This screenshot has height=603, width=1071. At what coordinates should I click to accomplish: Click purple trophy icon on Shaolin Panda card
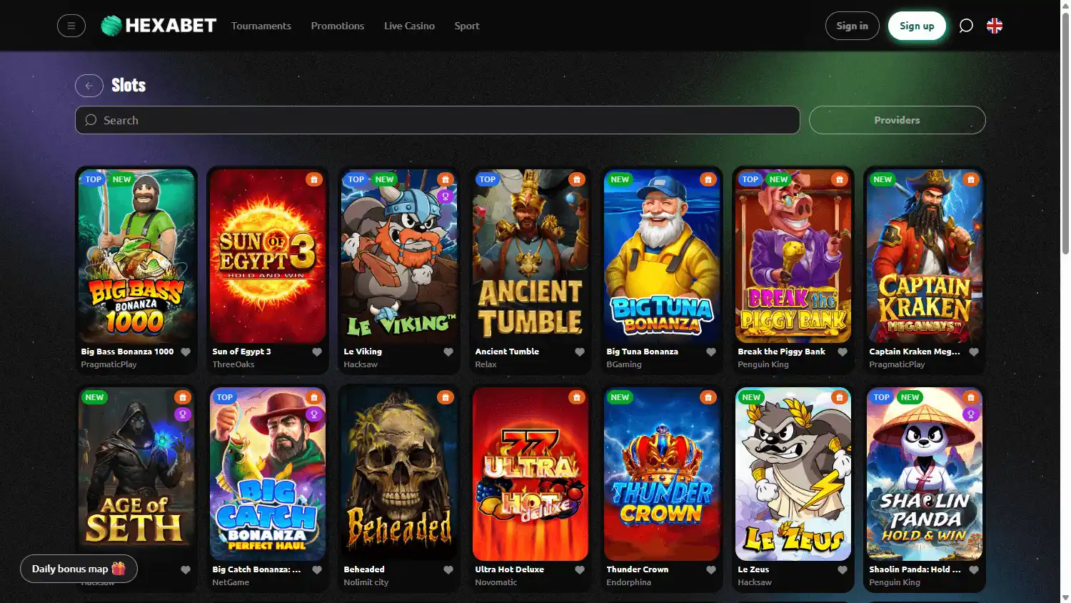tap(971, 414)
